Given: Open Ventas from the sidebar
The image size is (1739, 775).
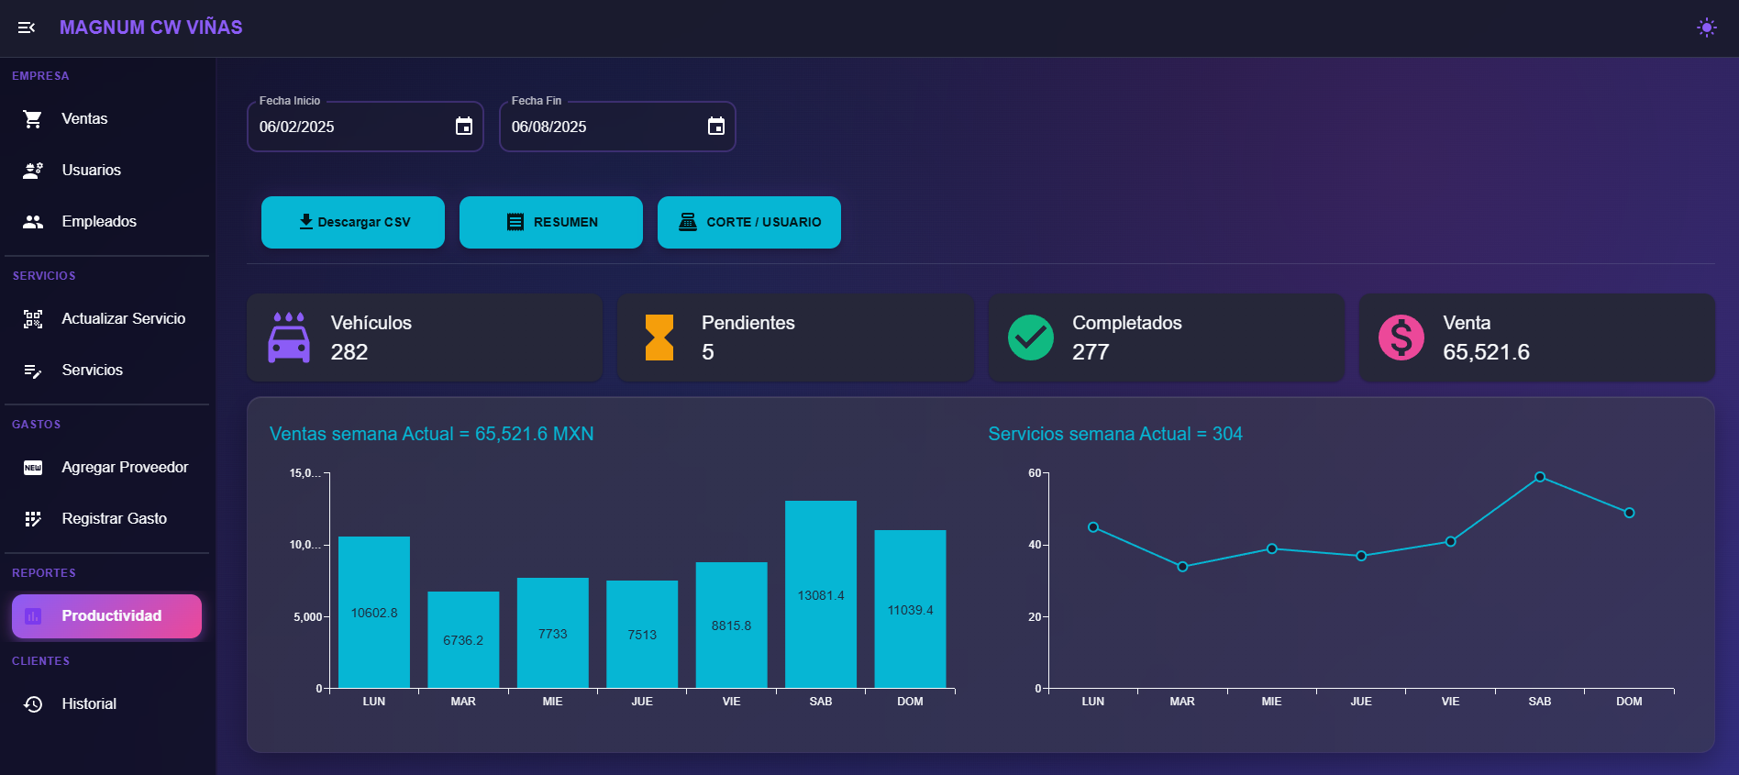Looking at the screenshot, I should coord(84,119).
